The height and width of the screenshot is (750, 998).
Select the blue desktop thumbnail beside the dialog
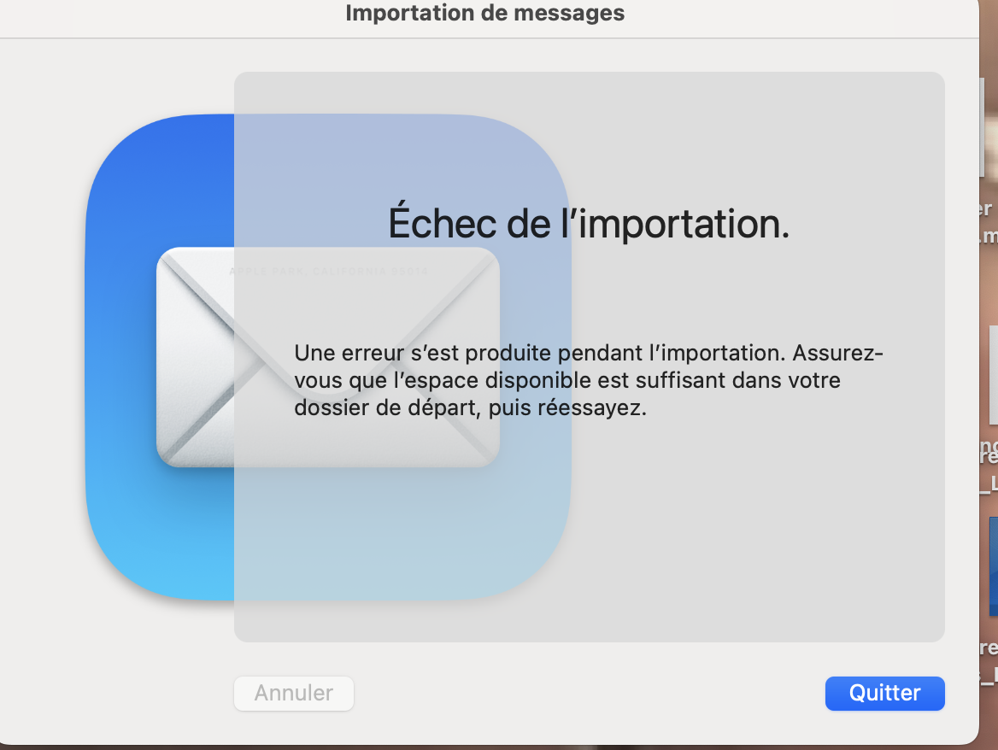pyautogui.click(x=992, y=565)
